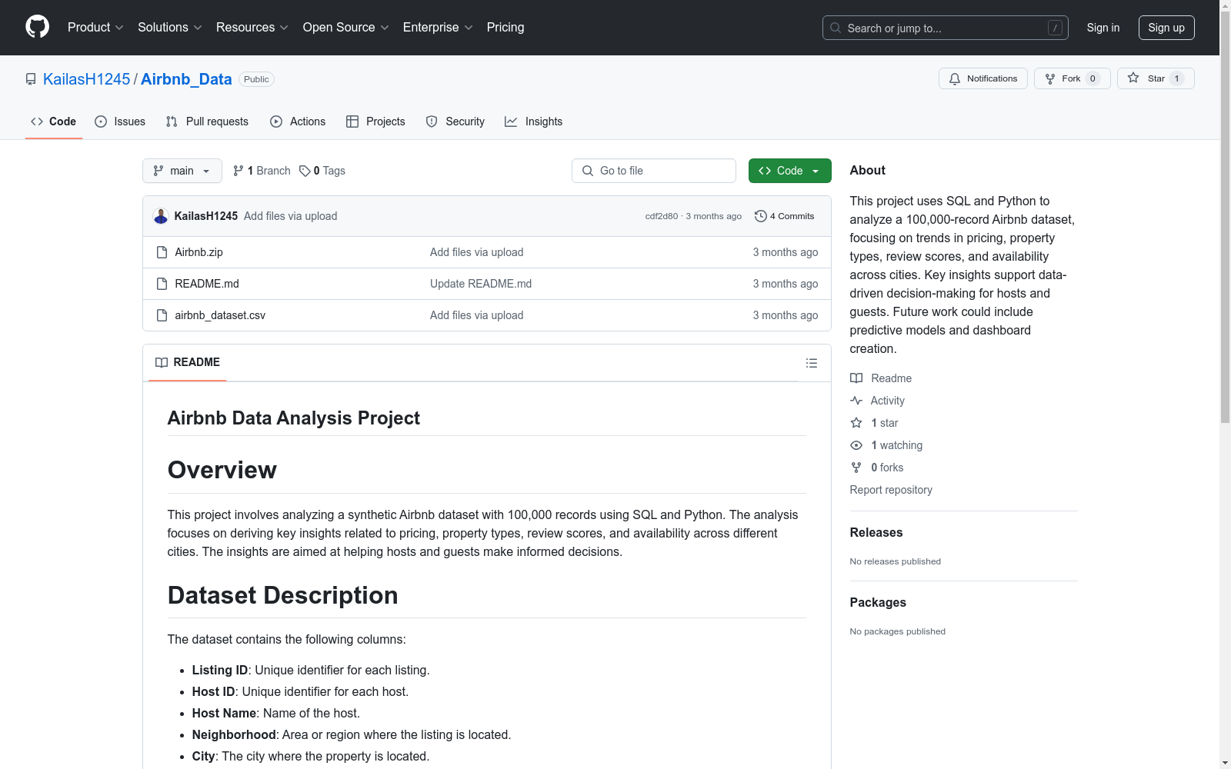Open the airbnb_dataset.csv file
The height and width of the screenshot is (769, 1231).
[x=220, y=315]
